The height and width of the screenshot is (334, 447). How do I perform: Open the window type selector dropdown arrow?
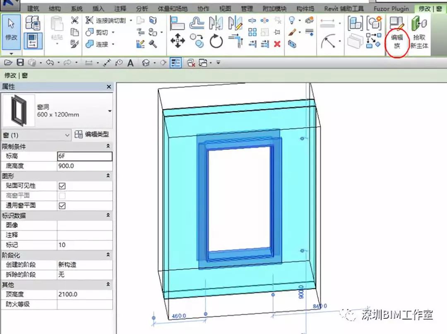110,111
